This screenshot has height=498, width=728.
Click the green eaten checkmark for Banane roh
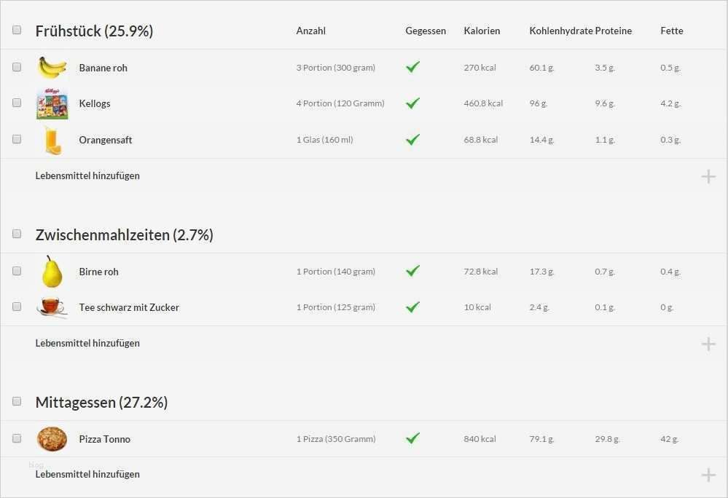click(412, 67)
